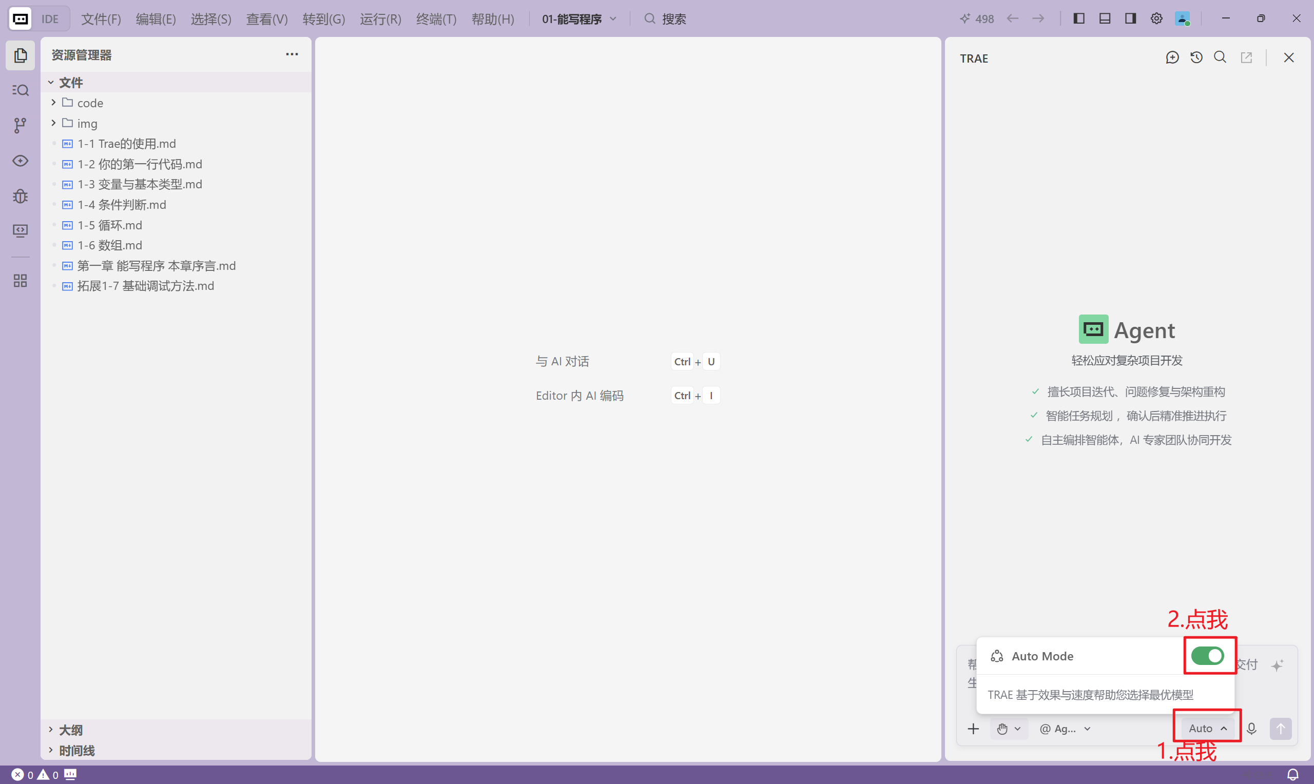Viewport: 1314px width, 784px height.
Task: Open file 第一章 能写程序 本章序言.md
Action: click(176, 266)
